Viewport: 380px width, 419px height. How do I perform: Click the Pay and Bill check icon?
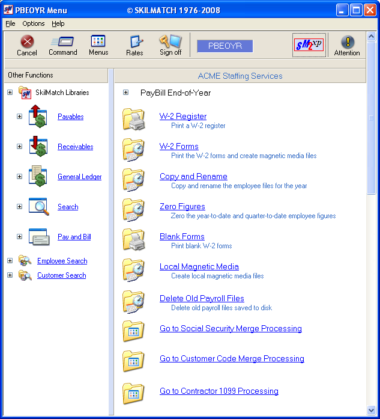coord(39,237)
